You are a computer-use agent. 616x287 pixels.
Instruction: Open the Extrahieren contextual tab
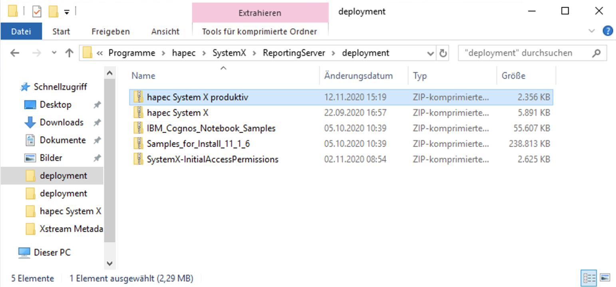(260, 13)
